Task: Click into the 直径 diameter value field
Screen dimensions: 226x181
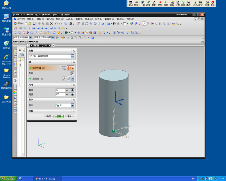Action: pos(60,90)
